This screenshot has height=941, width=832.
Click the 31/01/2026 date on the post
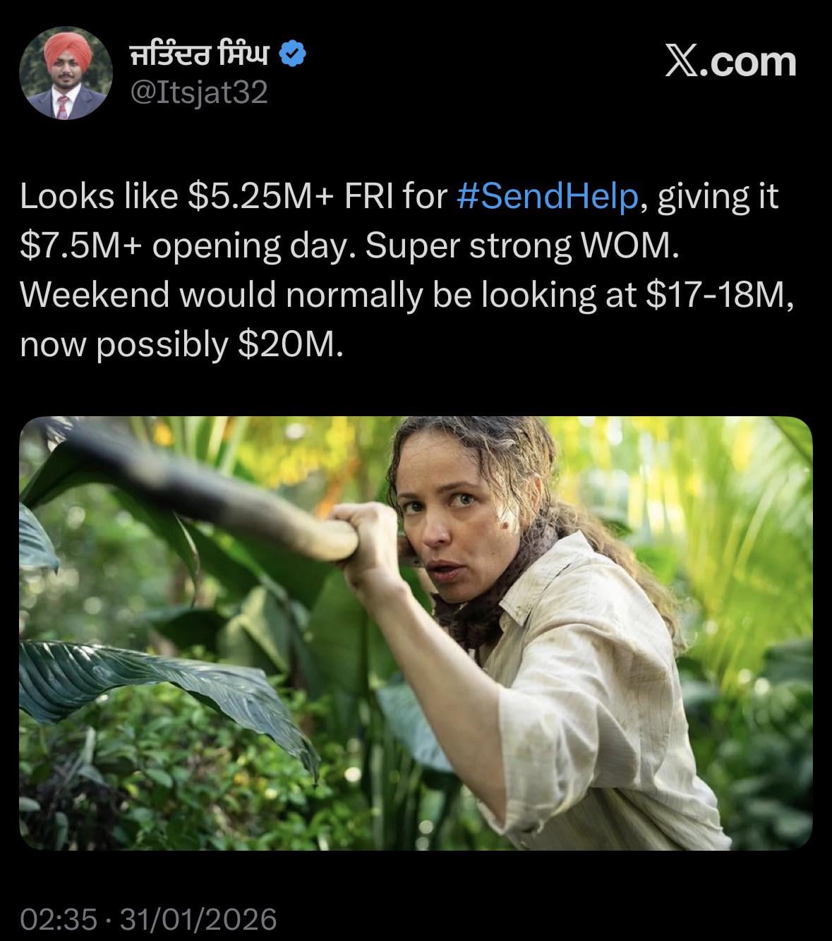pos(199,919)
